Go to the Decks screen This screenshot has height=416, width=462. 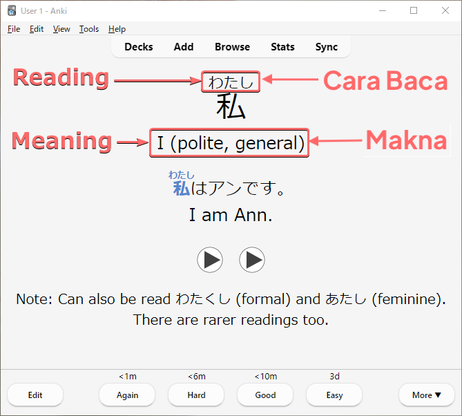(139, 47)
